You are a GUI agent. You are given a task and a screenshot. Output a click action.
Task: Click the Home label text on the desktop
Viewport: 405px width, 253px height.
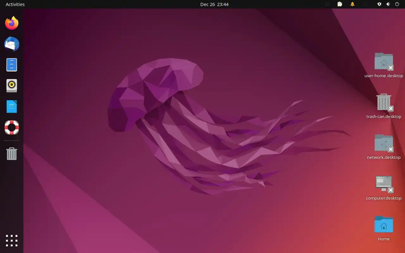(x=384, y=239)
